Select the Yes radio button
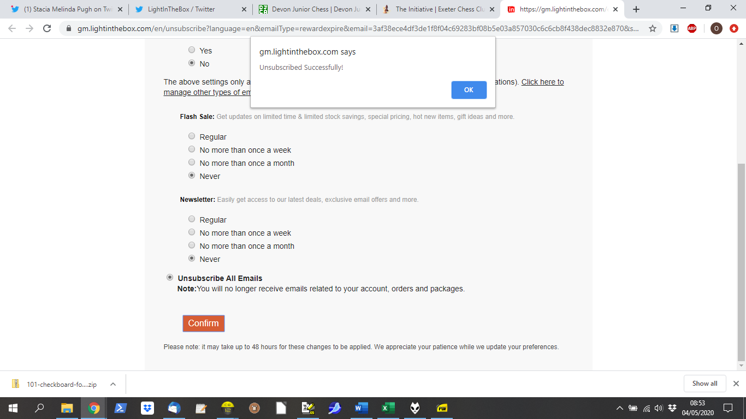This screenshot has width=746, height=419. tap(192, 50)
